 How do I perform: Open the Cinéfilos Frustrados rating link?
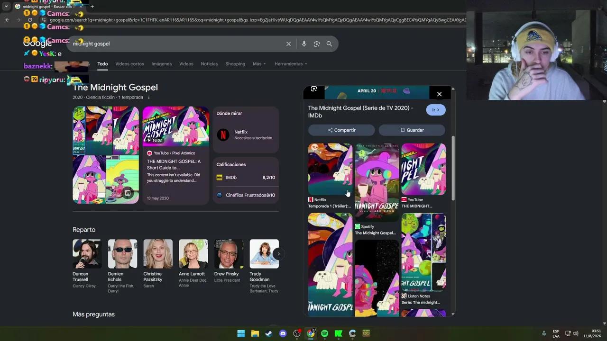coord(246,195)
